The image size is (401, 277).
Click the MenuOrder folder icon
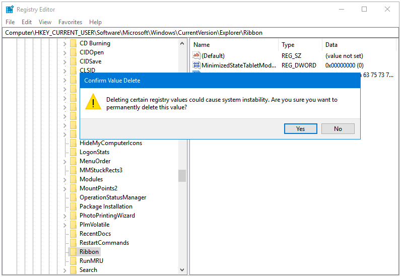click(73, 161)
